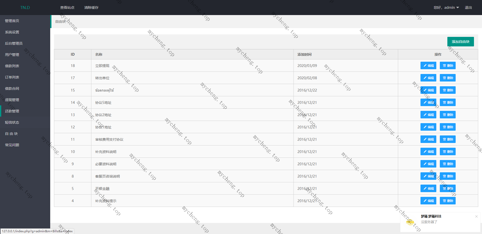482x234 pixels.
Task: Click the edit button for row 18 立即提现
Action: pyautogui.click(x=428, y=65)
